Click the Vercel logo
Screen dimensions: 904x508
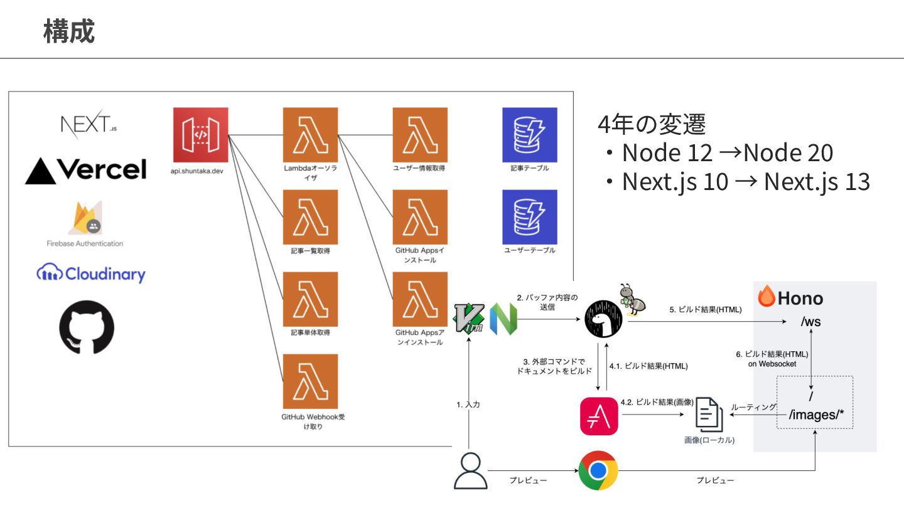(x=85, y=170)
